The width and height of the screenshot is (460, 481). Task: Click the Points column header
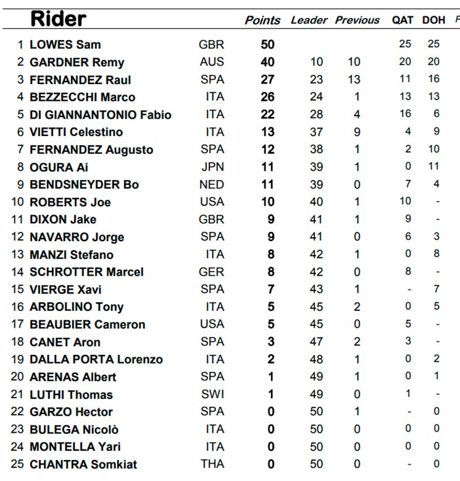coord(262,20)
